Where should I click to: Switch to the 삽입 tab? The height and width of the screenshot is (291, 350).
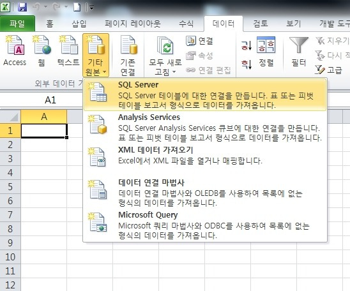coord(79,24)
